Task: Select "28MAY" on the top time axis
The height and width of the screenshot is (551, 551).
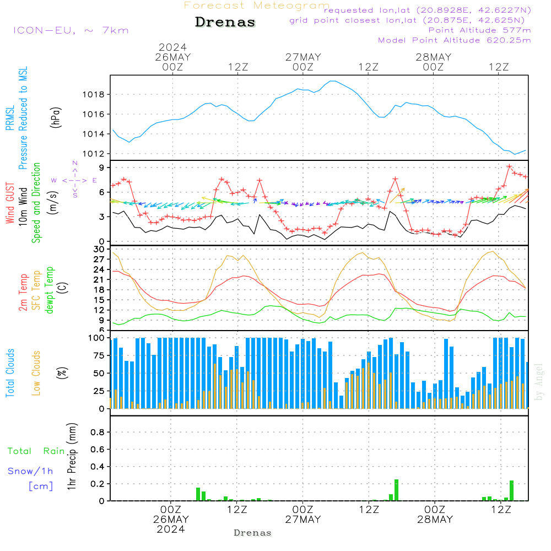Action: [x=433, y=57]
